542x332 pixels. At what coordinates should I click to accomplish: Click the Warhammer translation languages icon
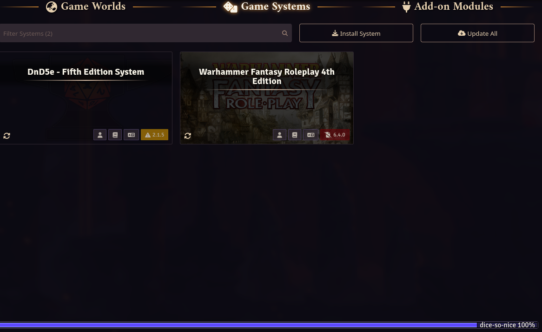tap(311, 135)
